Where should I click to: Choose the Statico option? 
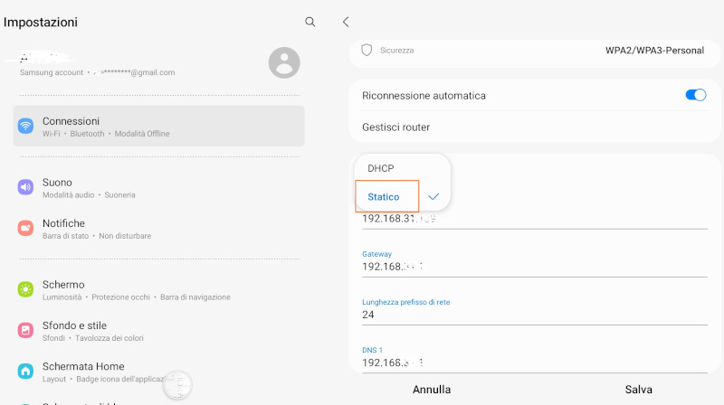(384, 197)
